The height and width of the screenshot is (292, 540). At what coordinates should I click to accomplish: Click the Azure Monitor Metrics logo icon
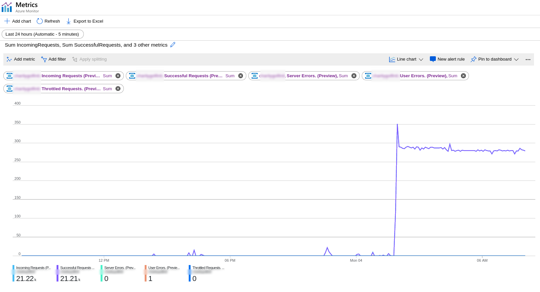pyautogui.click(x=7, y=7)
